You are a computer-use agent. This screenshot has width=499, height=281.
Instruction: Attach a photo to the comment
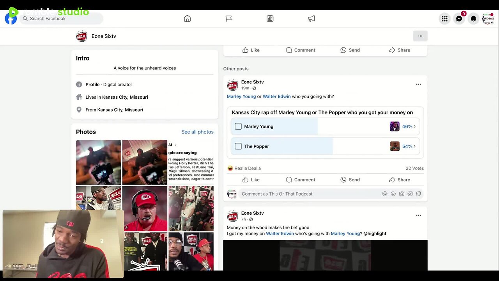coord(402,194)
